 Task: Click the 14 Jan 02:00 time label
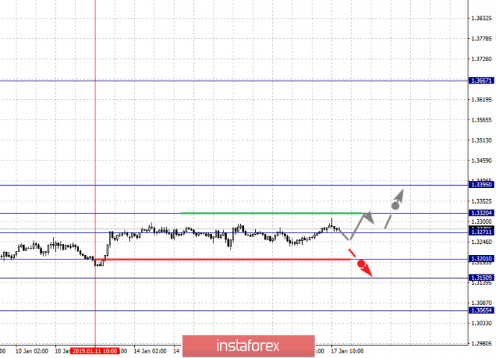click(150, 351)
